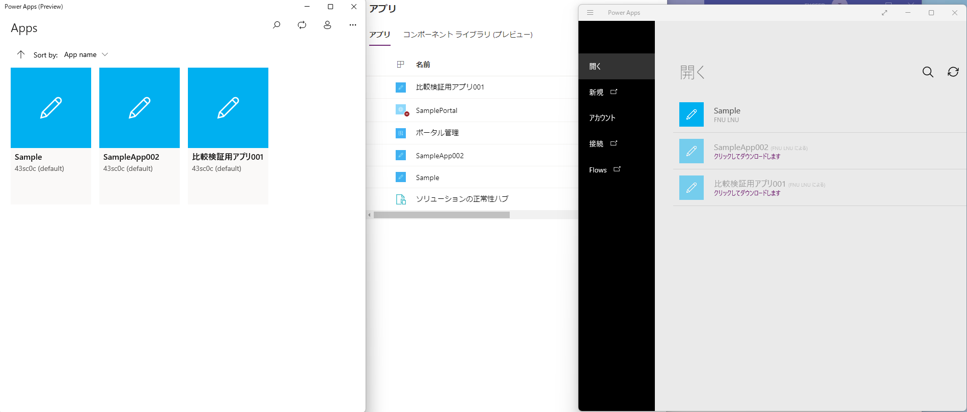Click the search magnifier in the 開く pane
This screenshot has width=967, height=412.
[928, 72]
